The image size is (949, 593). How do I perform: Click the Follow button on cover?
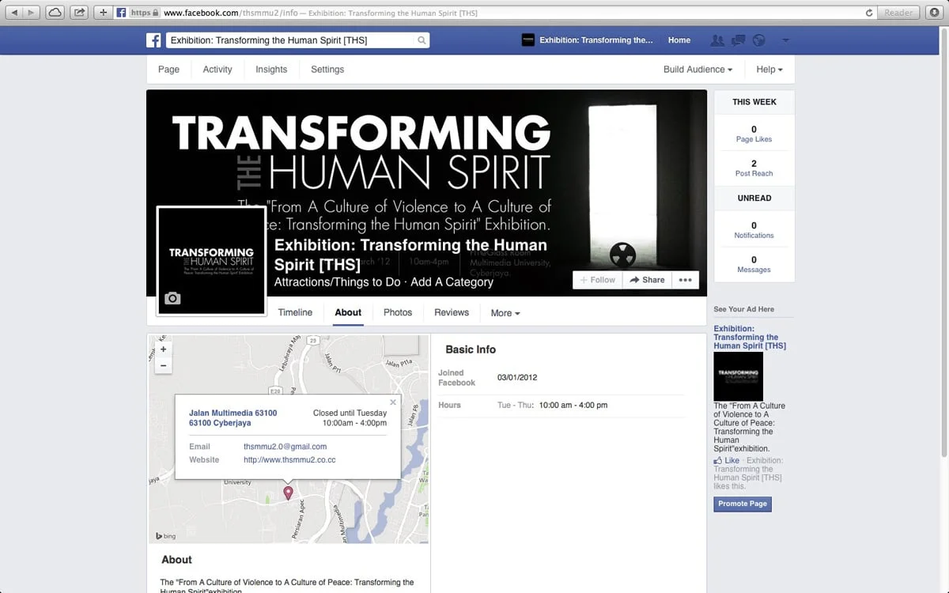tap(598, 280)
